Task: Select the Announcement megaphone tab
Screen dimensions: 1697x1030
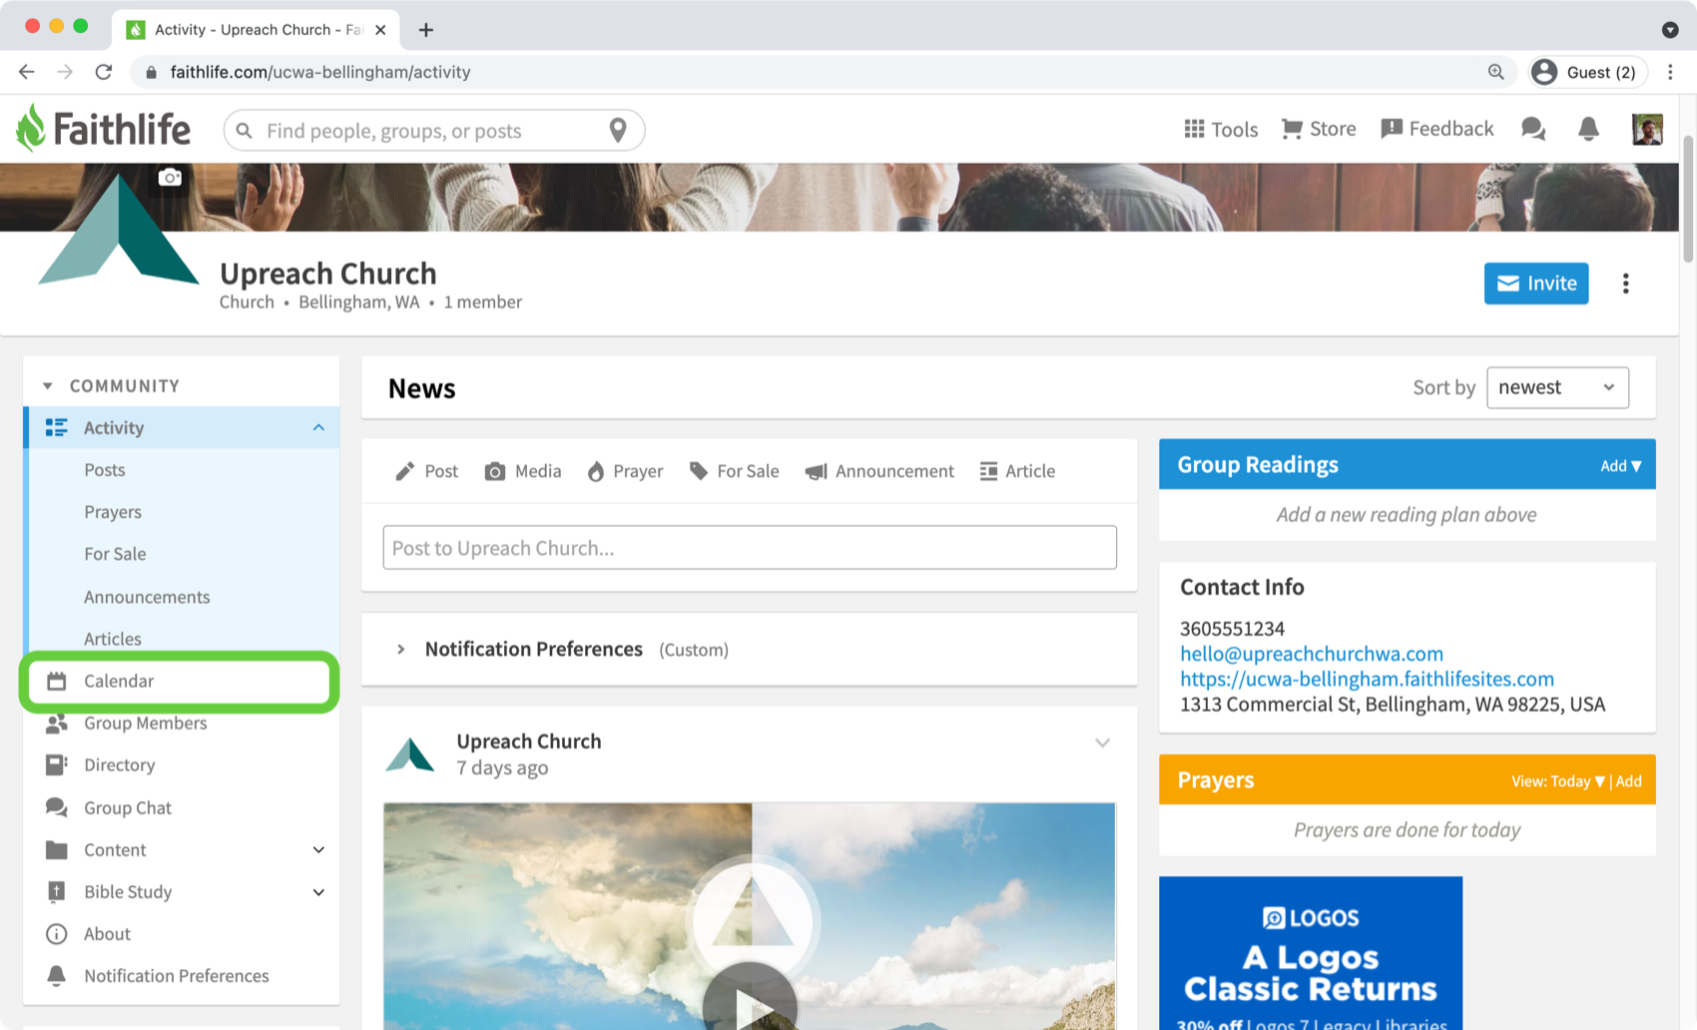Action: pos(879,471)
